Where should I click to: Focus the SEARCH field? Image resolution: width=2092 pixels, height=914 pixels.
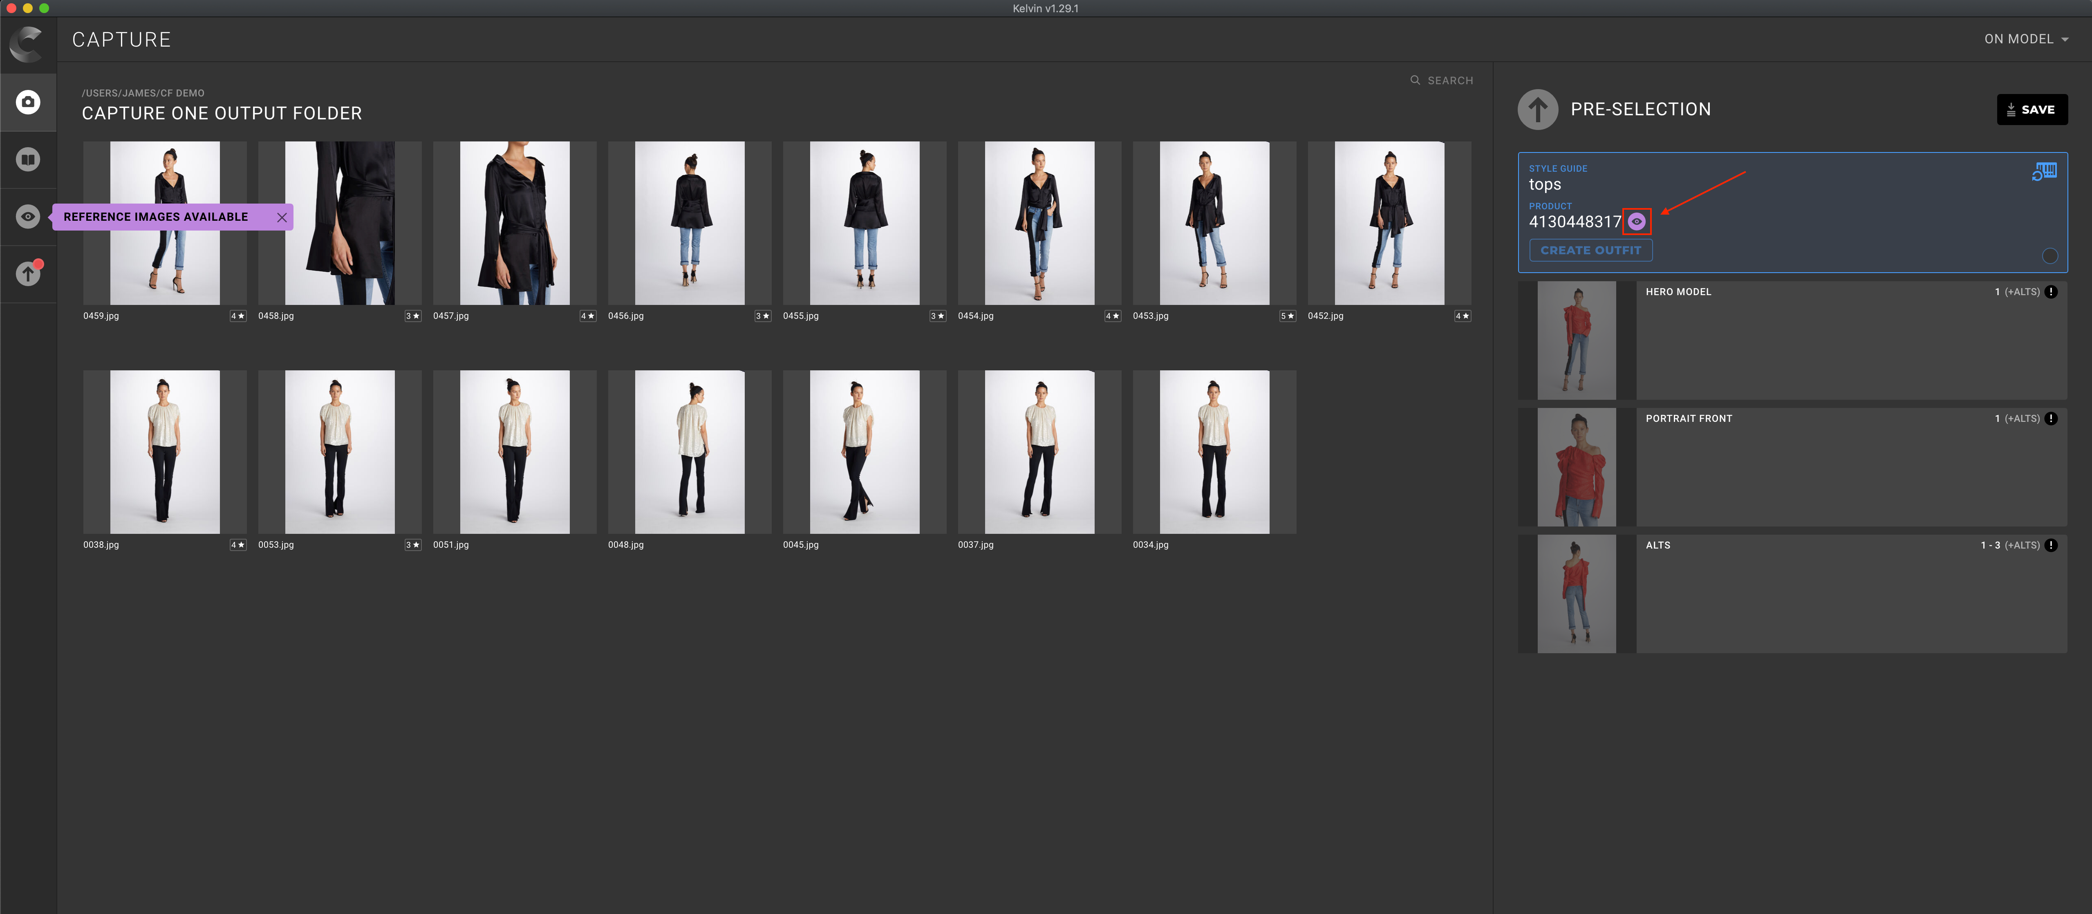tap(1450, 81)
